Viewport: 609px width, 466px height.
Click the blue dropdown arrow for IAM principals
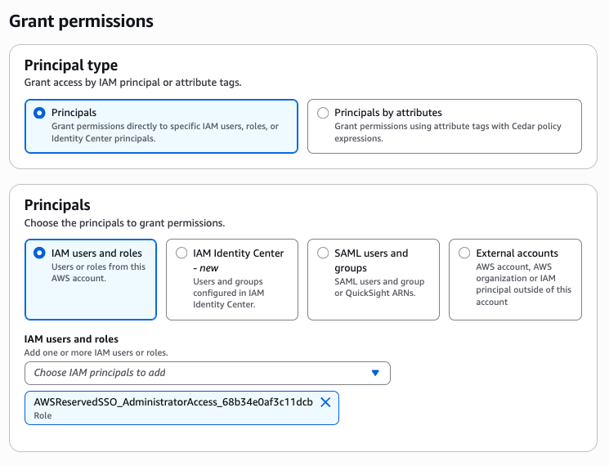click(375, 373)
